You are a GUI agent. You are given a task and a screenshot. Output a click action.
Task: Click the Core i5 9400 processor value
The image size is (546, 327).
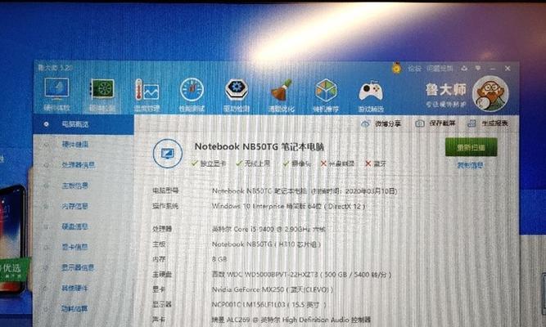(269, 229)
